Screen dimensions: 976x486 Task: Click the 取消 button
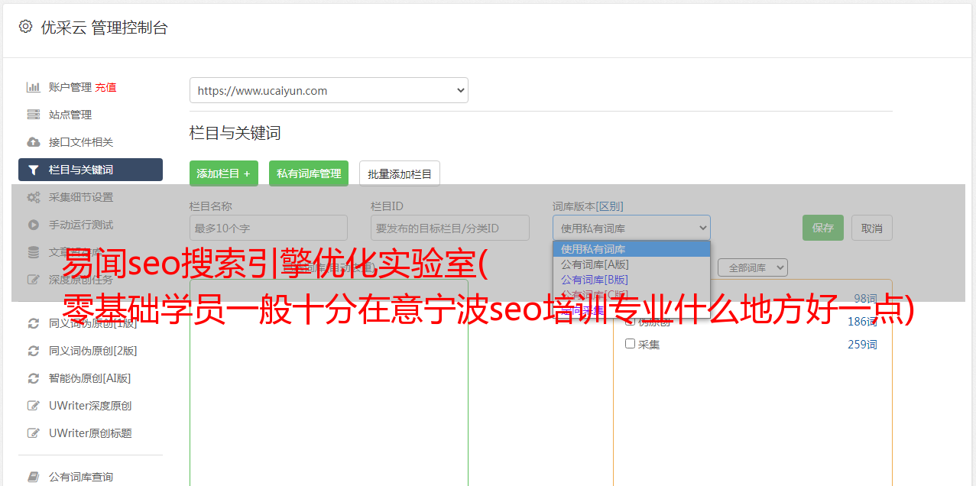pyautogui.click(x=872, y=228)
